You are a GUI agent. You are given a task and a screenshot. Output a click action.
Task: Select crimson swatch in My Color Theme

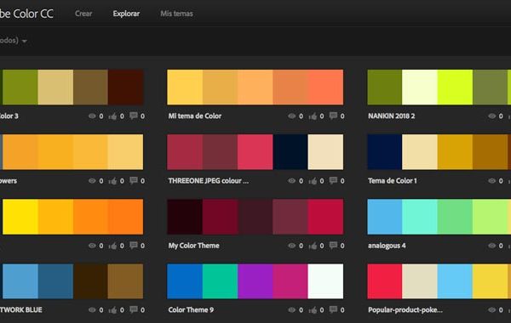(x=325, y=217)
